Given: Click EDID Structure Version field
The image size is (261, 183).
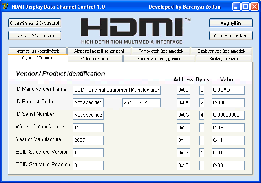Looking at the screenshot, I should coord(88,153).
